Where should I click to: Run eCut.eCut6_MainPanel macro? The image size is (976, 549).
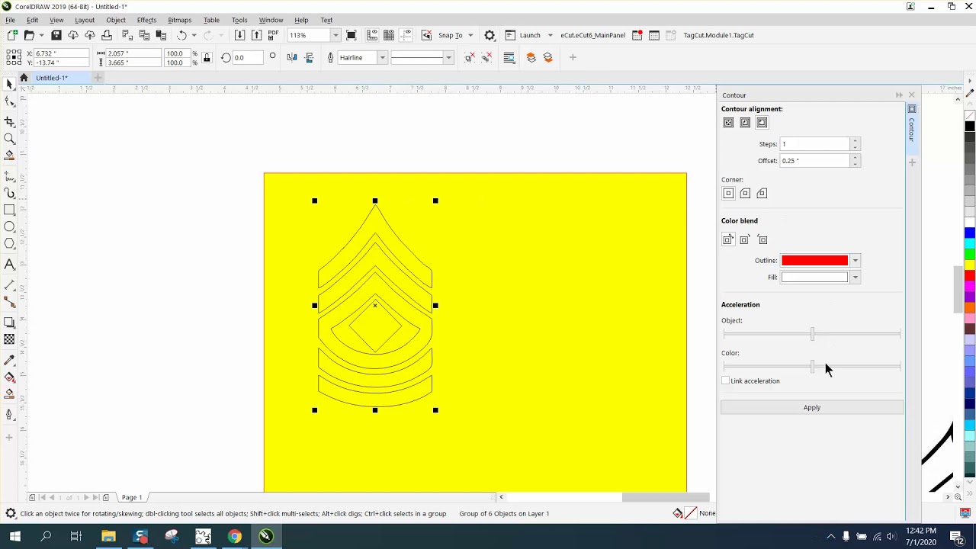pos(592,35)
